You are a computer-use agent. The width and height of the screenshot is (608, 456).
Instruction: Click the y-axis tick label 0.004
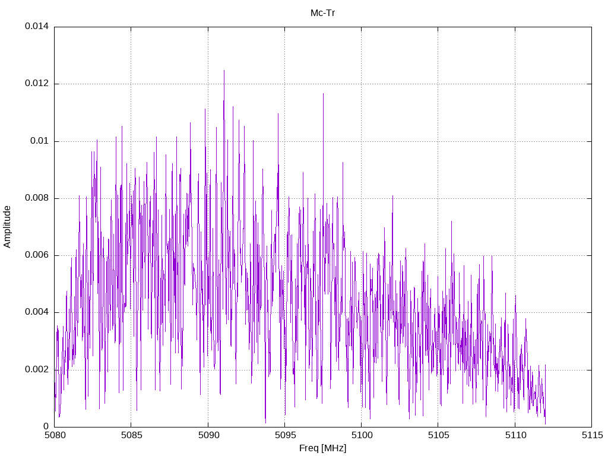click(x=37, y=312)
